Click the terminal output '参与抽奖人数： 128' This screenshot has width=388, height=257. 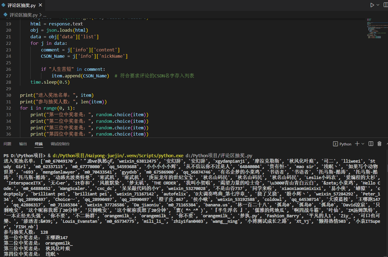[26, 232]
